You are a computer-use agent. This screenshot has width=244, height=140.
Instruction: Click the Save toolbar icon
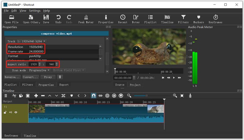46,19
